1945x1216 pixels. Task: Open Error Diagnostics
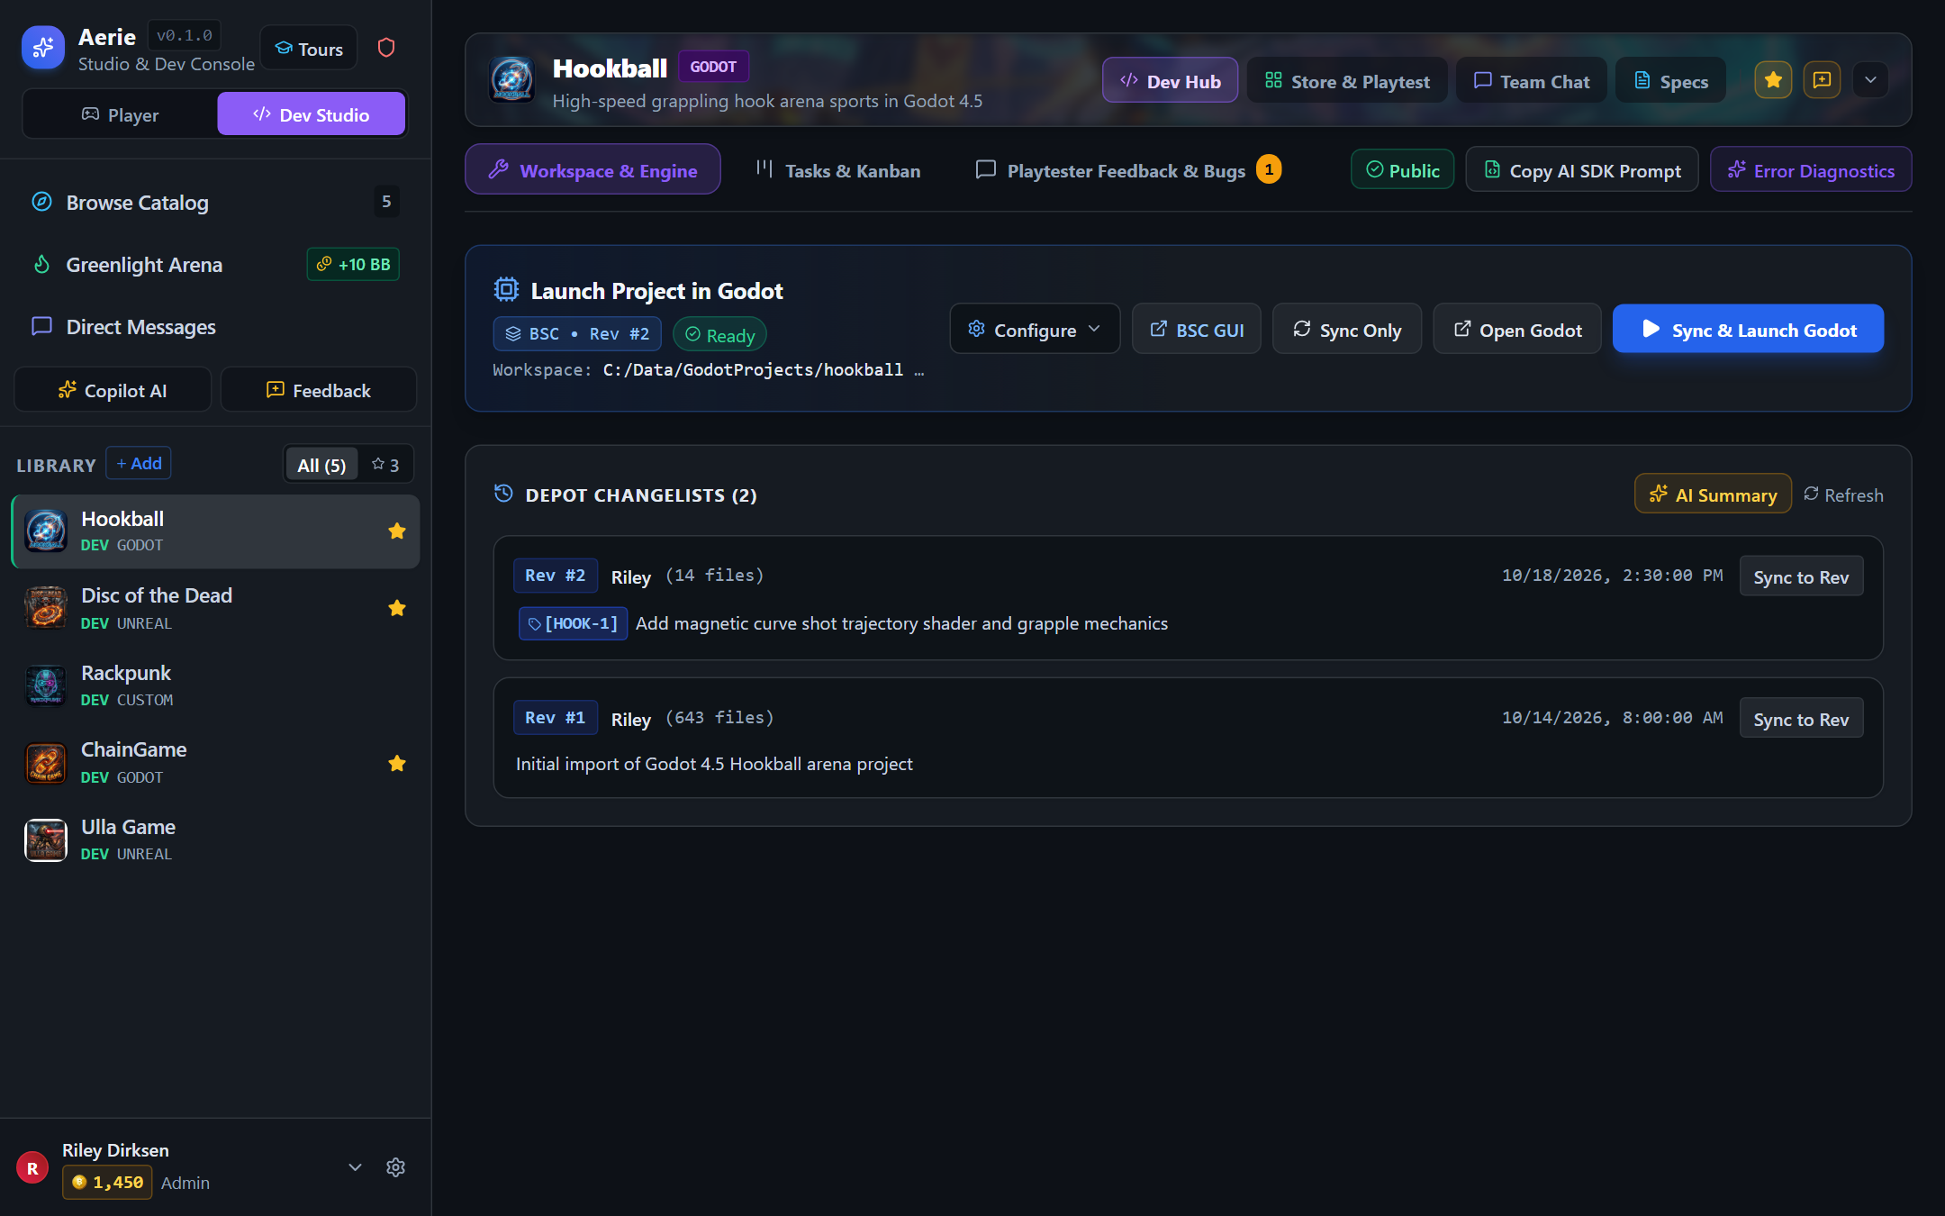point(1811,170)
